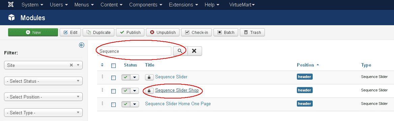Click the lock icon beside Sequence Slider
Viewport: 394px width, 121px height.
(x=149, y=77)
